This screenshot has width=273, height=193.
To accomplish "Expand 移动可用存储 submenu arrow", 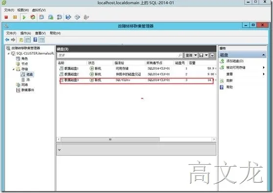I will [x=264, y=67].
